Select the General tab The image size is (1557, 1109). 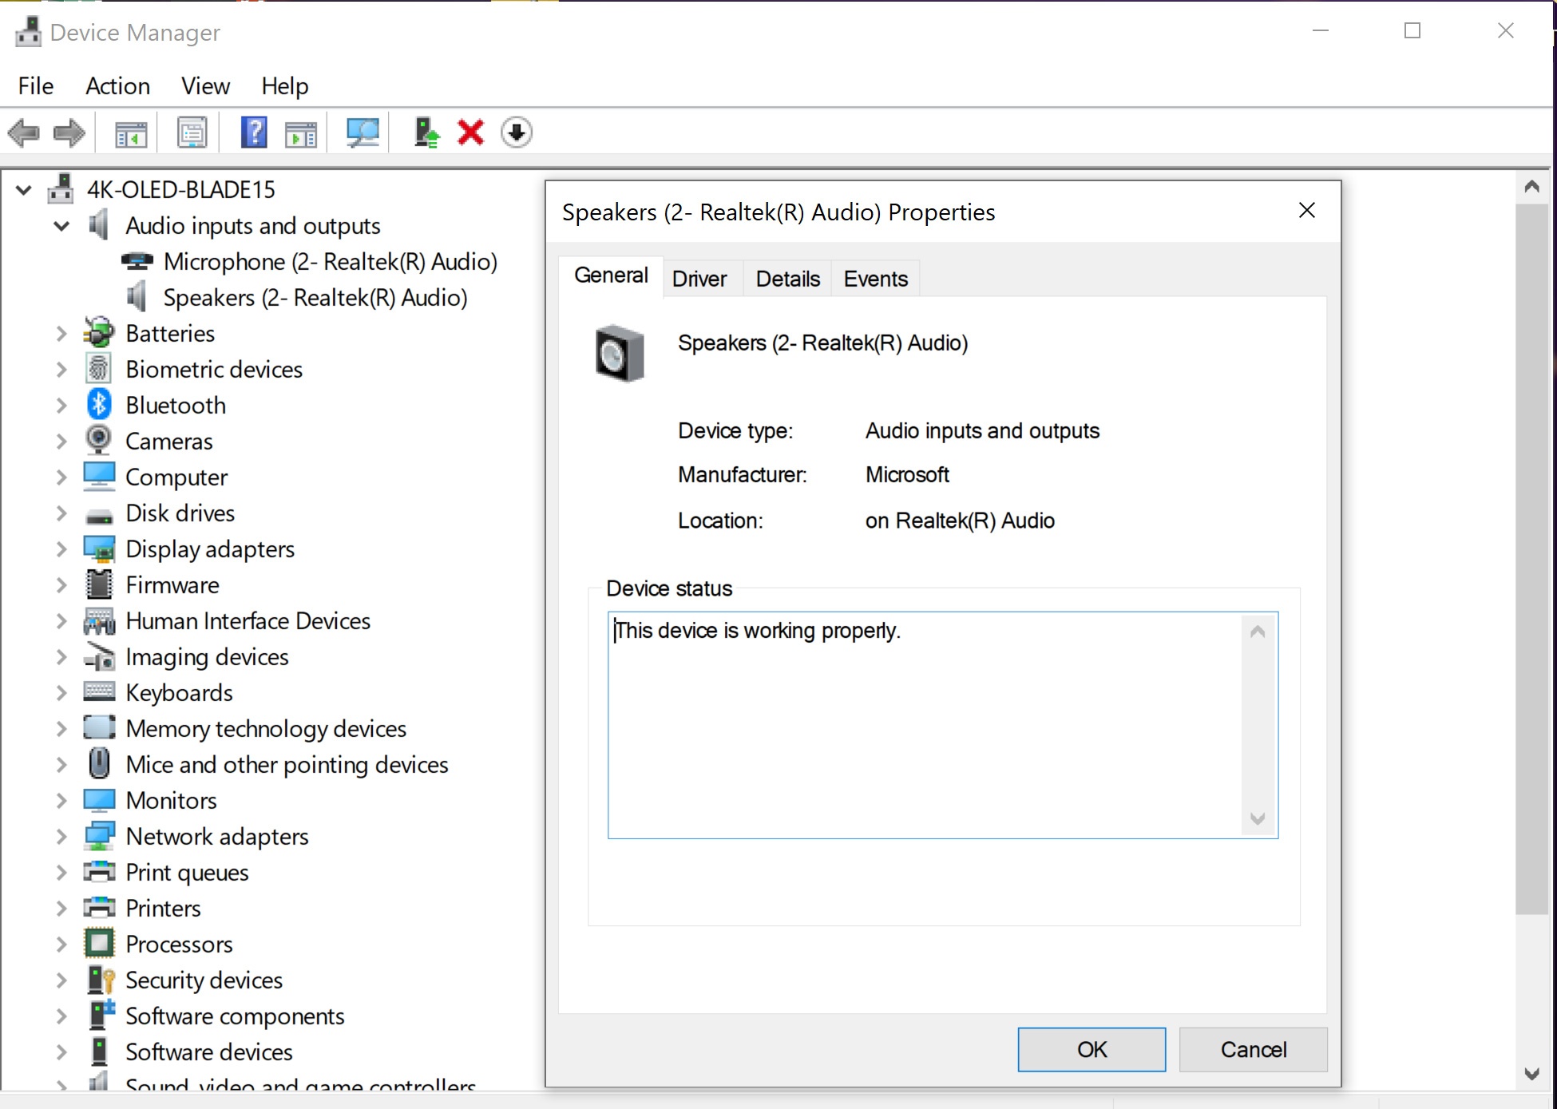click(x=611, y=275)
